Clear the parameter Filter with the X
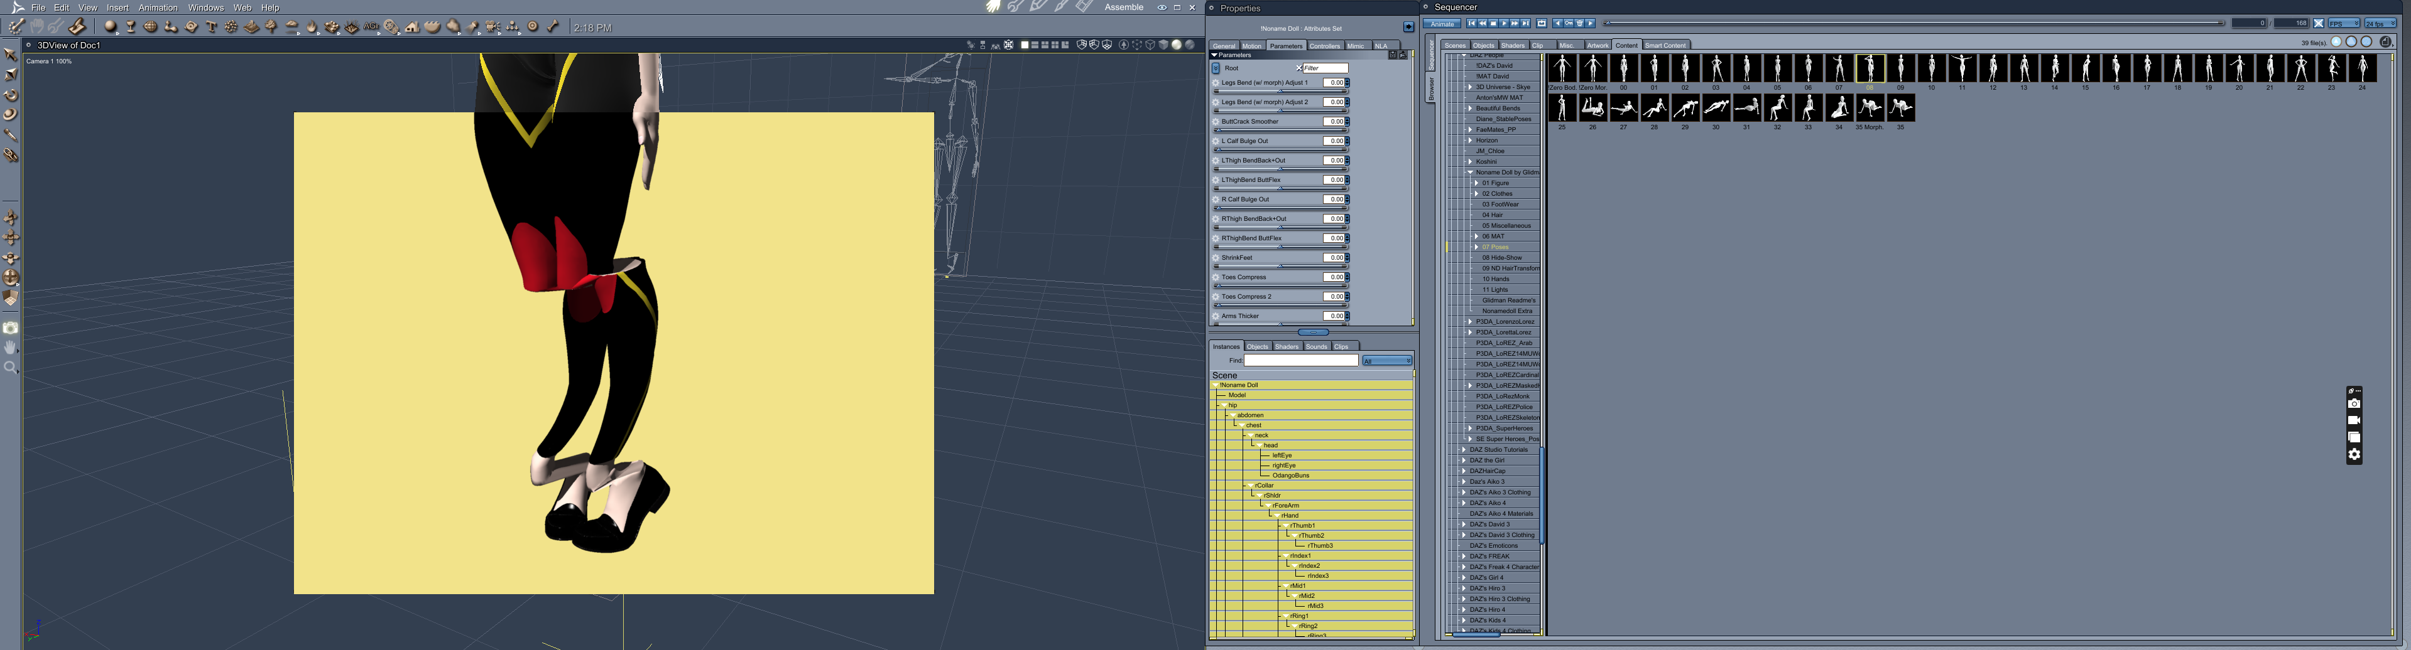The height and width of the screenshot is (650, 2411). click(x=1299, y=68)
